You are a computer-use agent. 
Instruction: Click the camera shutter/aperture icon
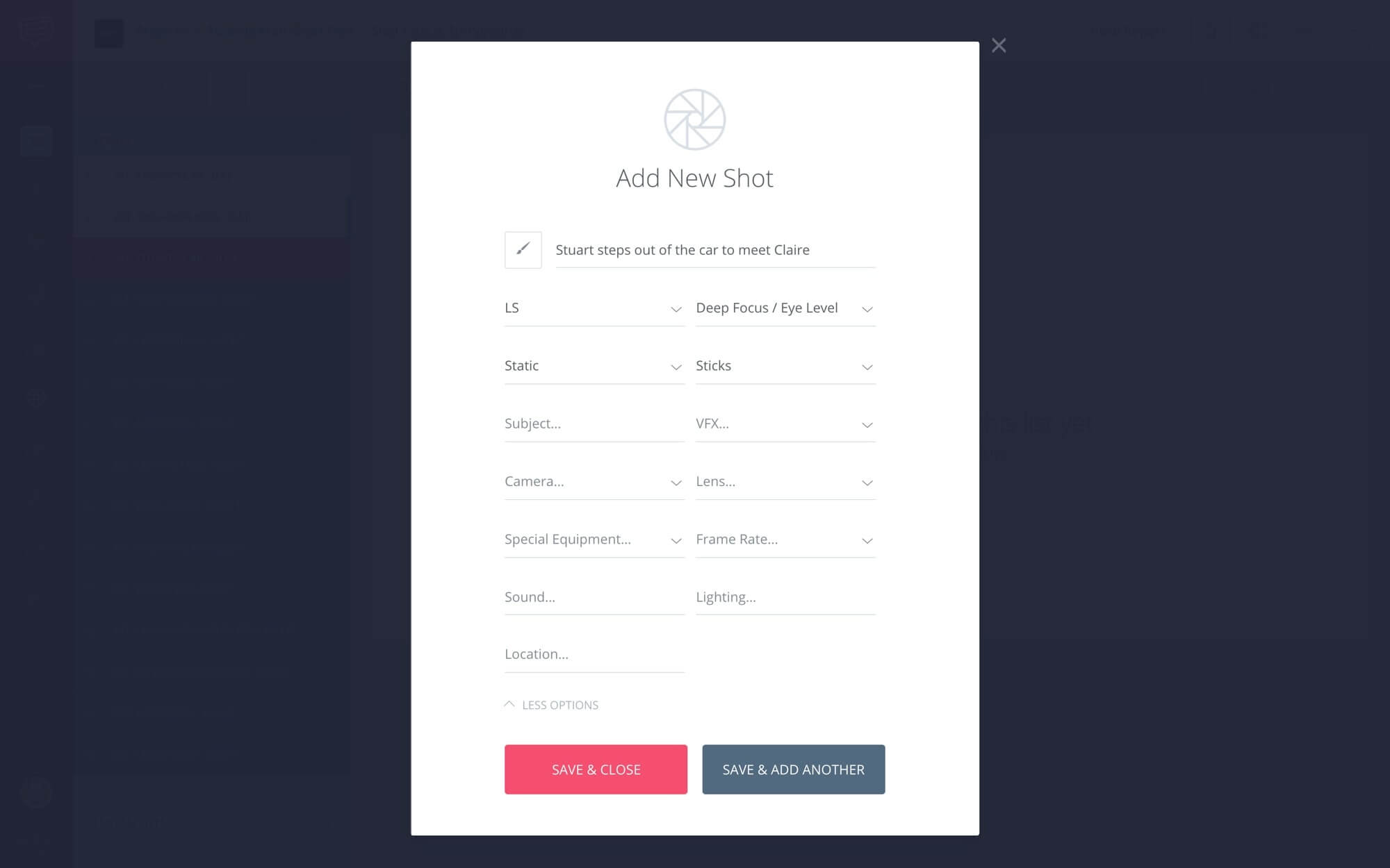694,119
